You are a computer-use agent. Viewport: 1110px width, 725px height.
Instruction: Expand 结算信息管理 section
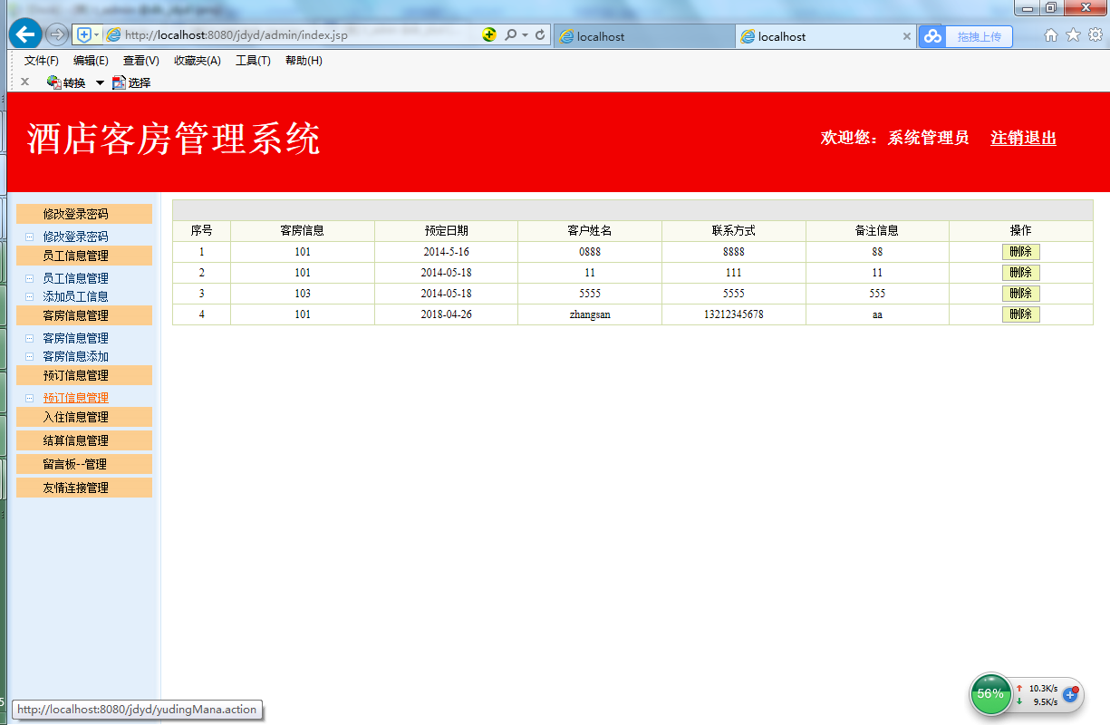(84, 440)
